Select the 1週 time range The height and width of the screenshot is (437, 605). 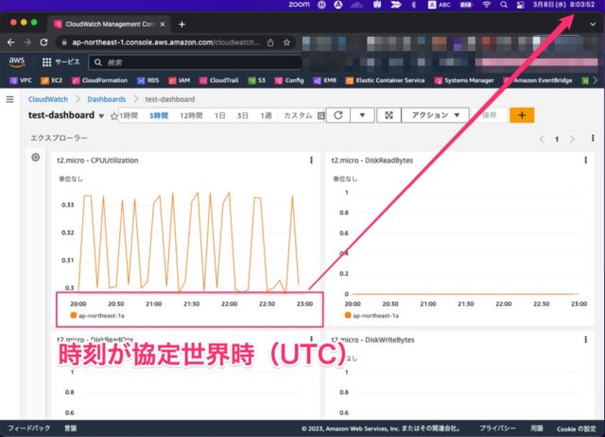click(266, 115)
